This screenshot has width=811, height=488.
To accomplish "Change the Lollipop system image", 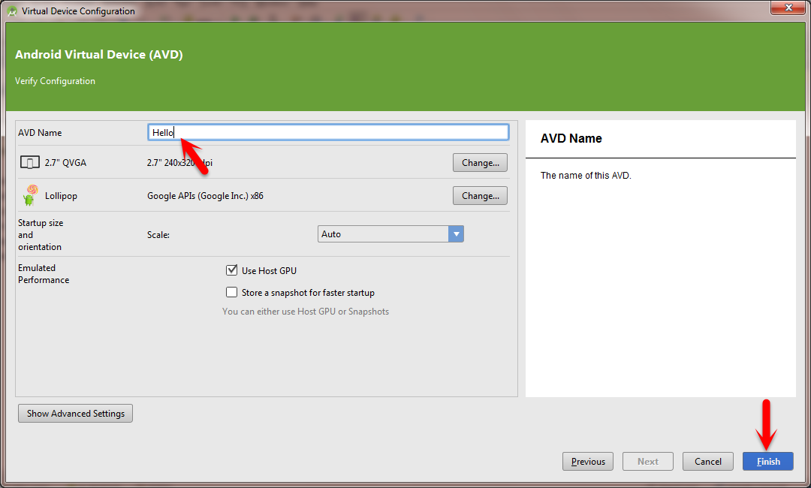I will click(480, 195).
